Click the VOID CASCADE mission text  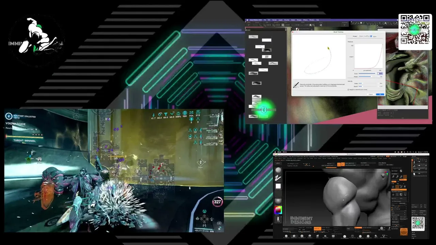point(15,124)
